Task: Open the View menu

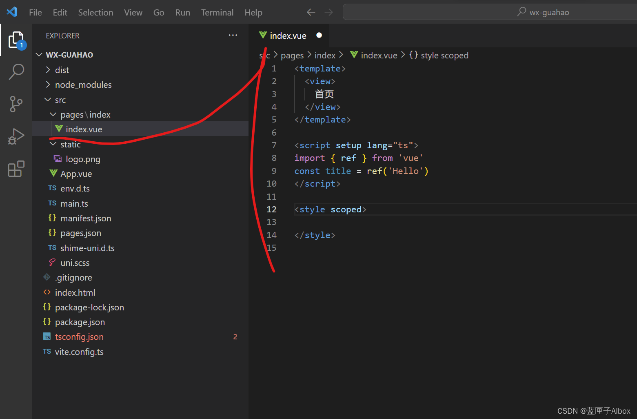Action: (133, 12)
